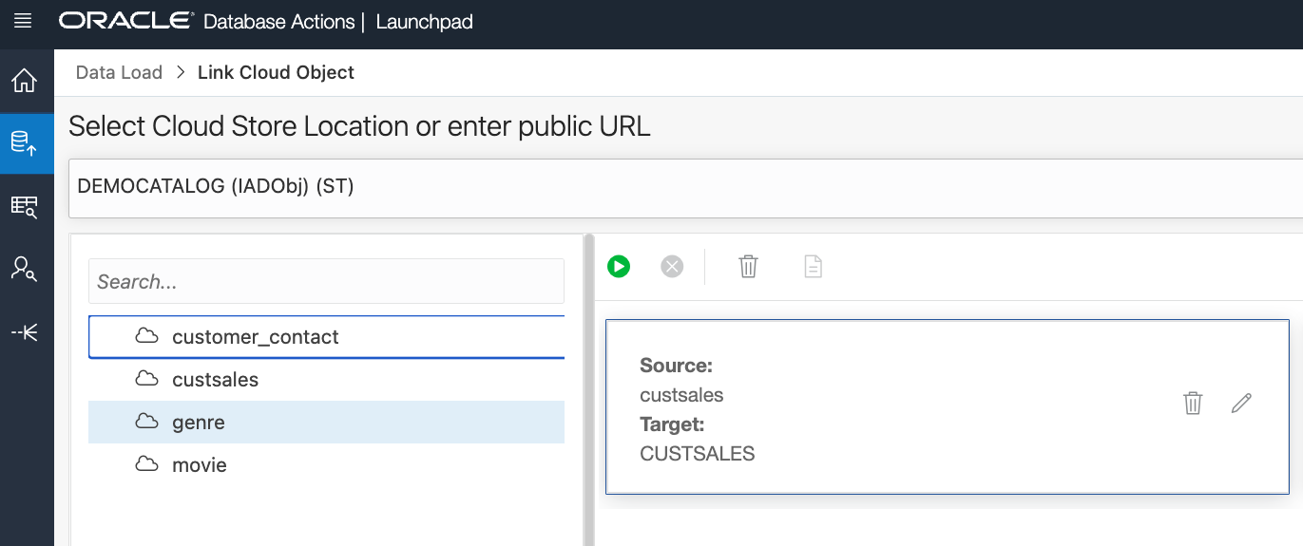Screen dimensions: 1303x546
Task: Select customer_contact in the object list
Action: 255,337
